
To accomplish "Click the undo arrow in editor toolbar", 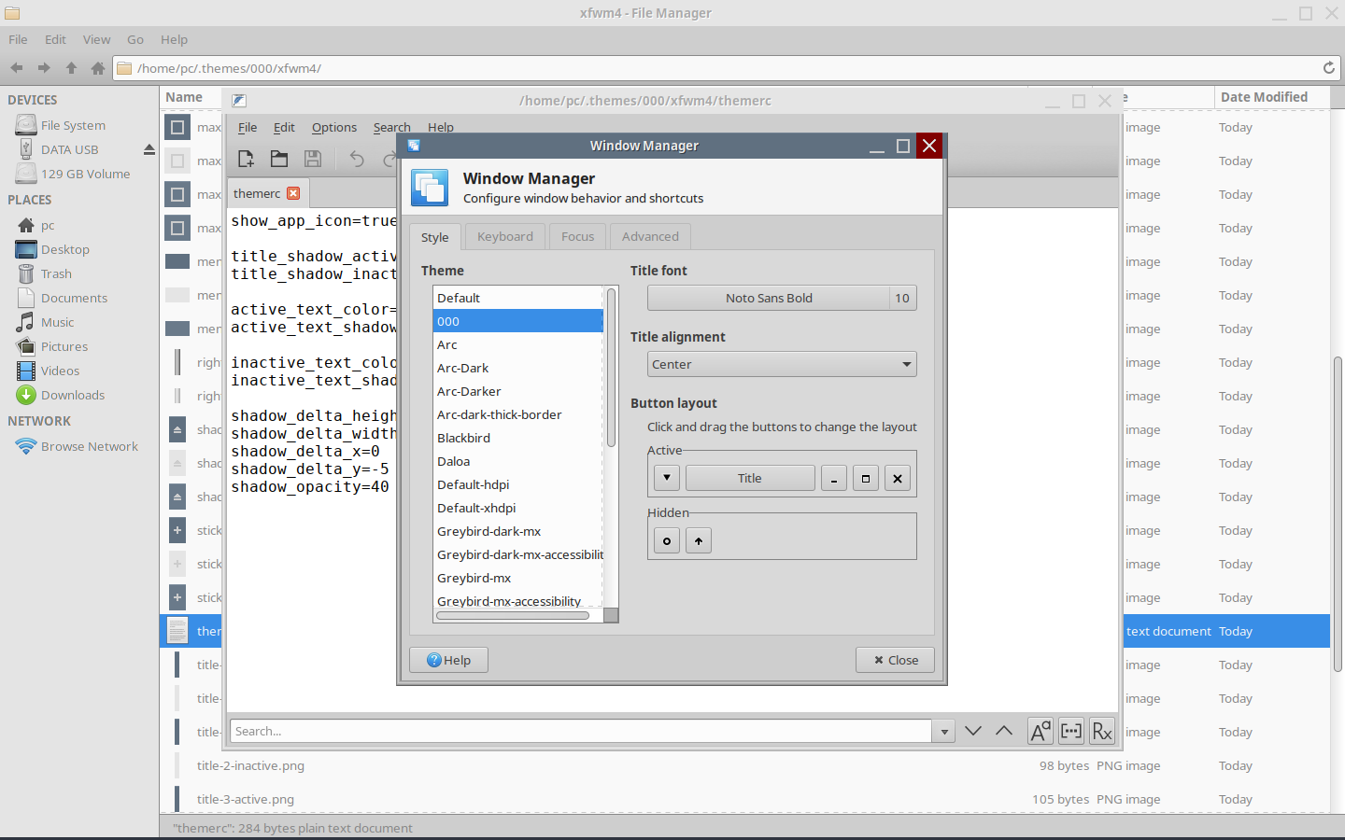I will pyautogui.click(x=357, y=159).
